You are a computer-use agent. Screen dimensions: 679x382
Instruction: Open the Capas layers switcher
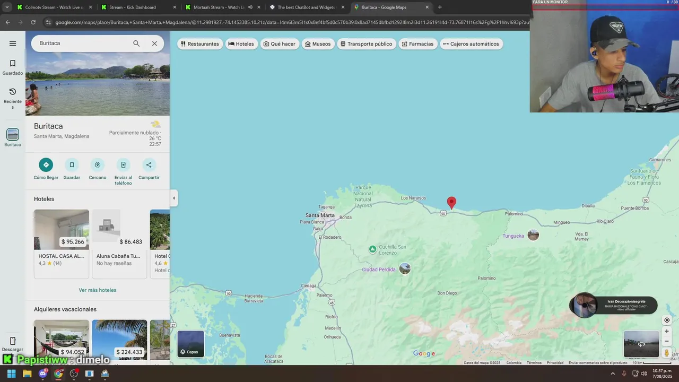point(190,344)
